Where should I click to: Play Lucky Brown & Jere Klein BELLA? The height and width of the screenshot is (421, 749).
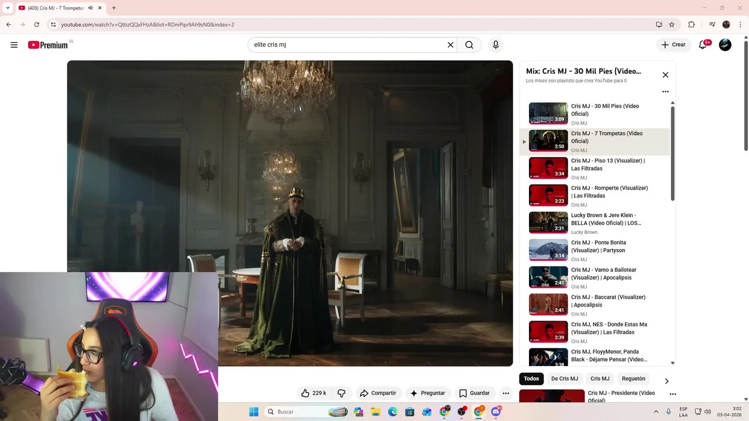coord(594,223)
